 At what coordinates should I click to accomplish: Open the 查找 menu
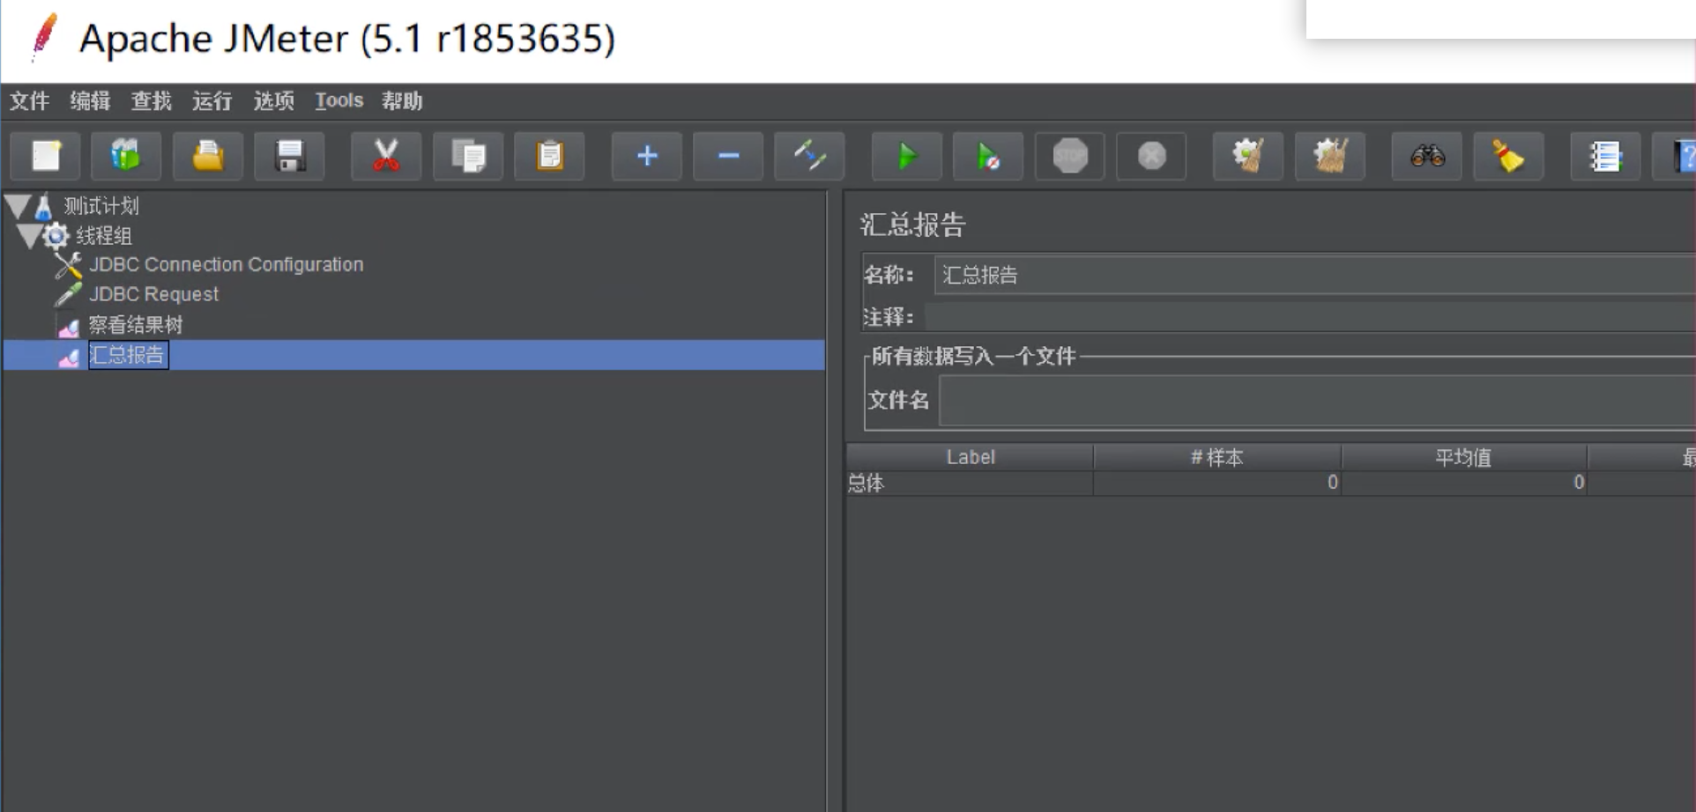(x=151, y=101)
